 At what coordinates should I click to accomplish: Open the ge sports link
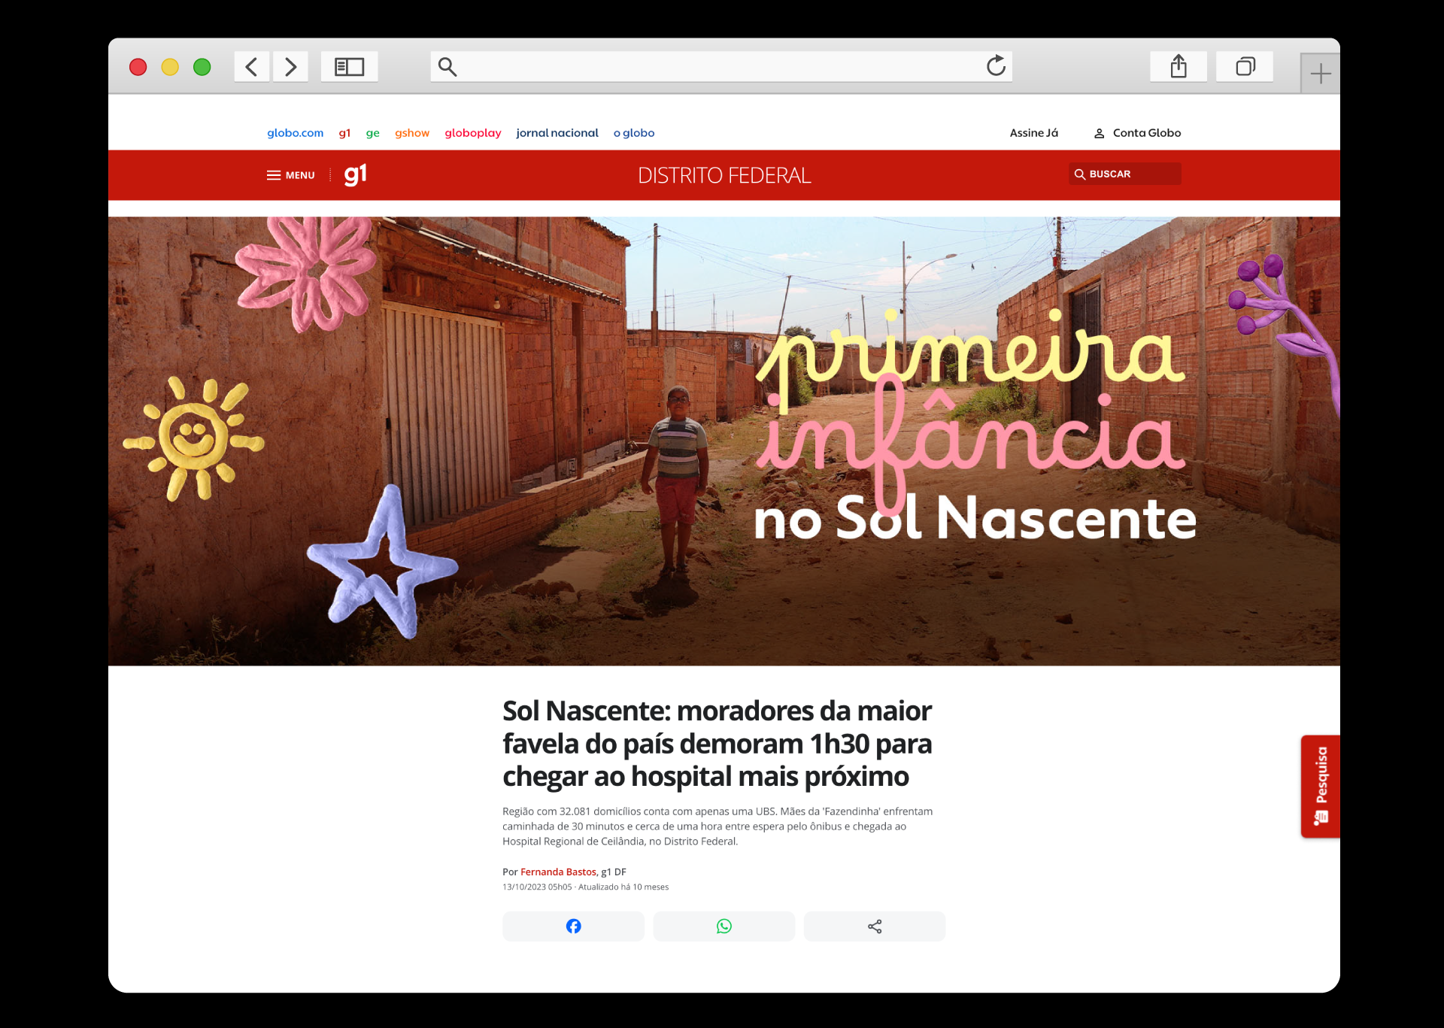pyautogui.click(x=372, y=133)
